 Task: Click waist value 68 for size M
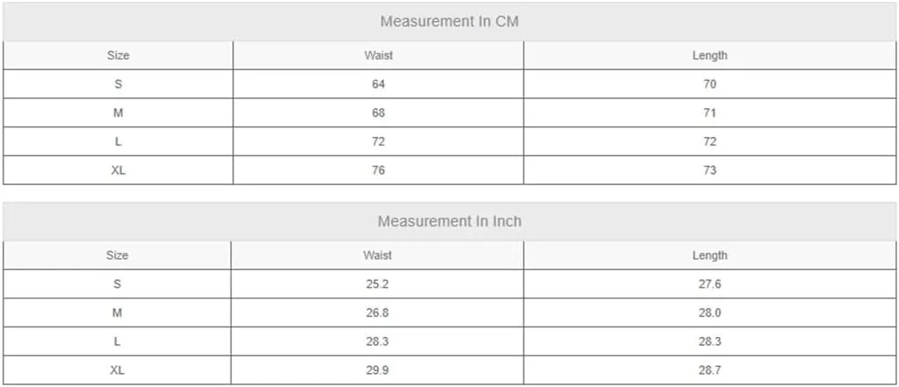pyautogui.click(x=378, y=113)
